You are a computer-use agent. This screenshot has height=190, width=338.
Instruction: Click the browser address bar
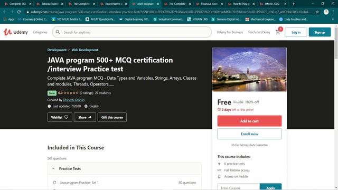click(x=170, y=12)
